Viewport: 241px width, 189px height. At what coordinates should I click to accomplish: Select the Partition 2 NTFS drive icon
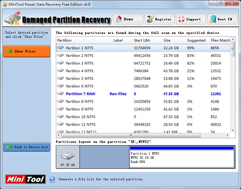pos(60,55)
